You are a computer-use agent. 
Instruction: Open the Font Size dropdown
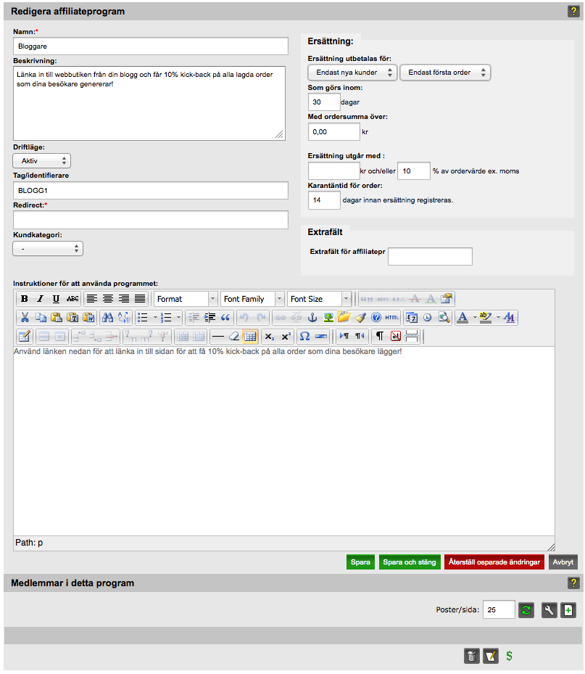319,299
